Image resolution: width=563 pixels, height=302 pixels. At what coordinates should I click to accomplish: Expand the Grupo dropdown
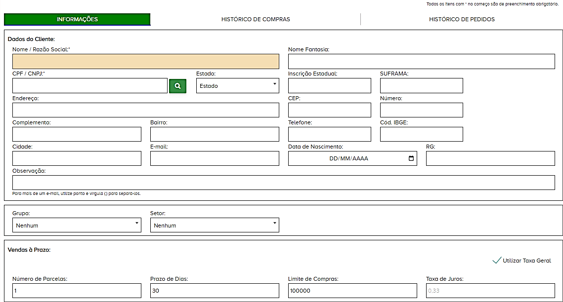77,226
